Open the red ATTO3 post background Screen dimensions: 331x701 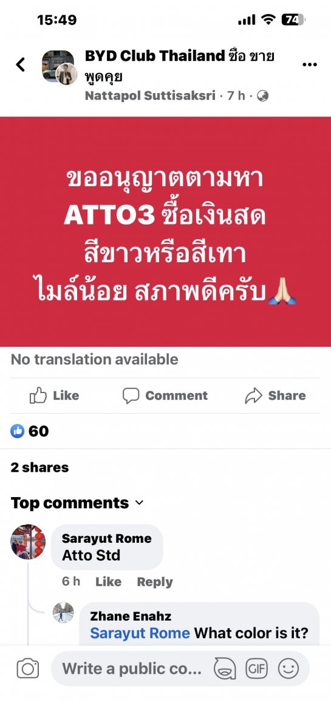(x=165, y=232)
